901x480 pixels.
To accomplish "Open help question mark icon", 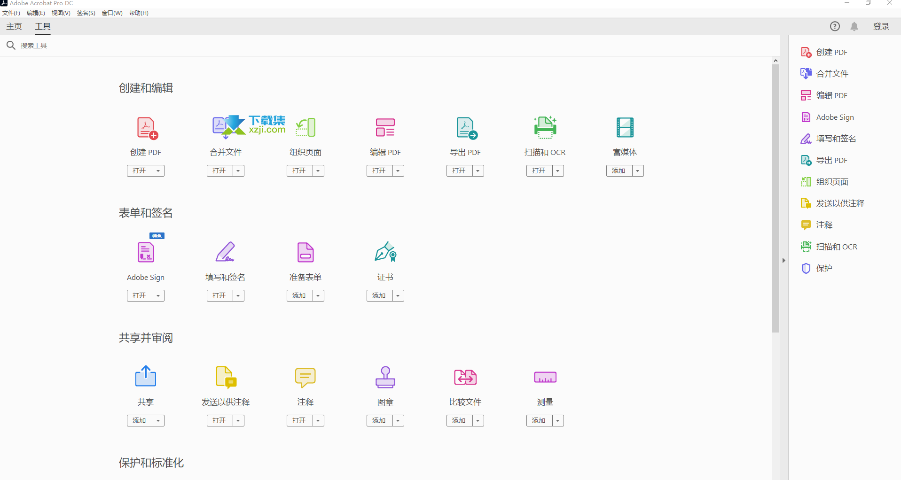I will 835,26.
